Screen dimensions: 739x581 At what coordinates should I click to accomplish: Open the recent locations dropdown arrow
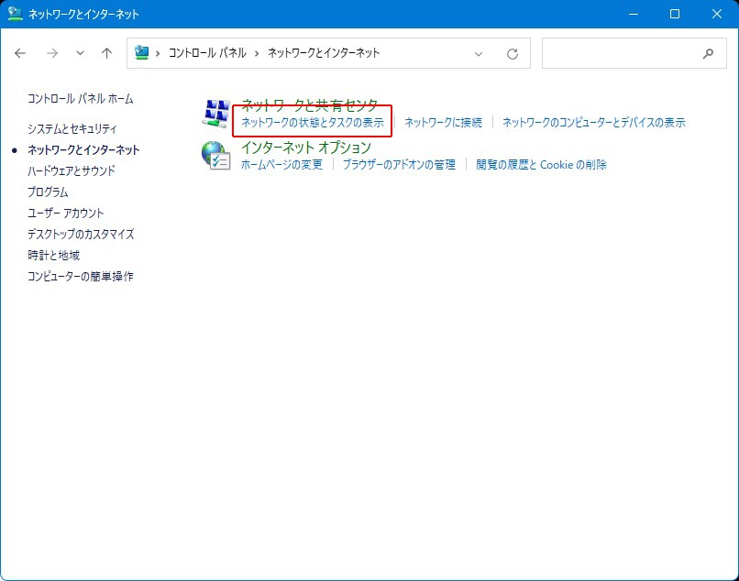pyautogui.click(x=80, y=53)
